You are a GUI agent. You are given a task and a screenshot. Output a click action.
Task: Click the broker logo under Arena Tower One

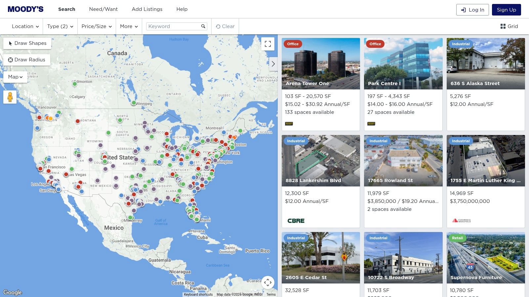pyautogui.click(x=289, y=124)
